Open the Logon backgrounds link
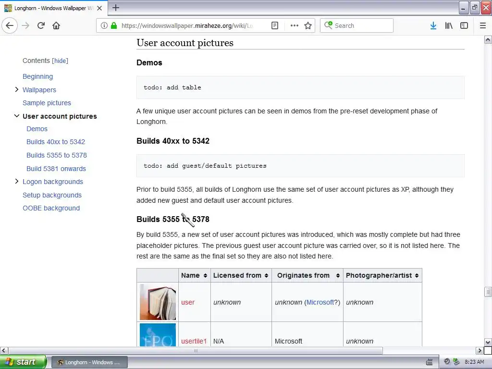 pos(53,182)
